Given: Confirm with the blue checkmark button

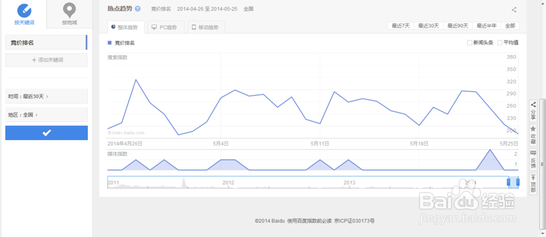Looking at the screenshot, I should coord(46,133).
